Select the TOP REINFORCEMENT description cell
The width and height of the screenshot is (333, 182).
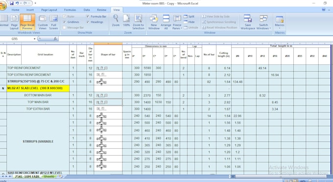coord(38,68)
